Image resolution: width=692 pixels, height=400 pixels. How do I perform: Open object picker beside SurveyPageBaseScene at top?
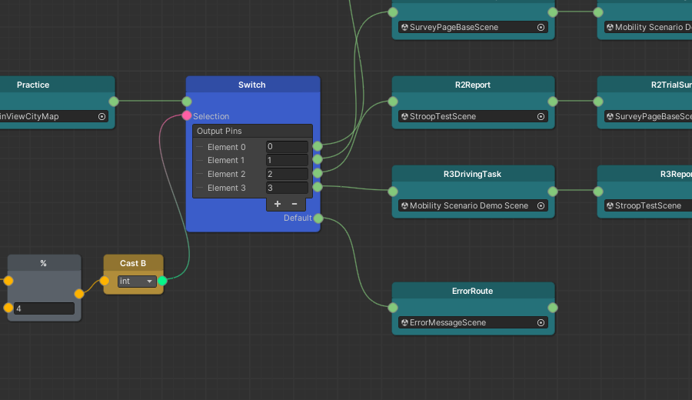(x=541, y=28)
